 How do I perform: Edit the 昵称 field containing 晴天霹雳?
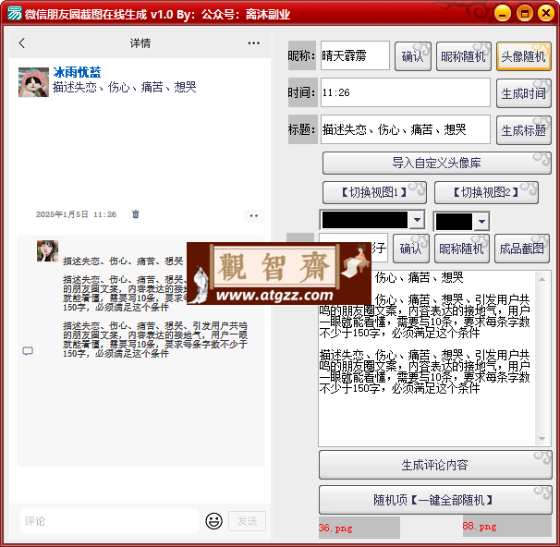[355, 55]
